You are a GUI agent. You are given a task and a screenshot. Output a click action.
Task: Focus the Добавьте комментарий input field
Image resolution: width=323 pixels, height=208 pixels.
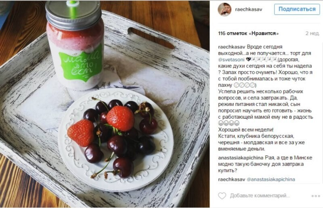pyautogui.click(x=260, y=195)
